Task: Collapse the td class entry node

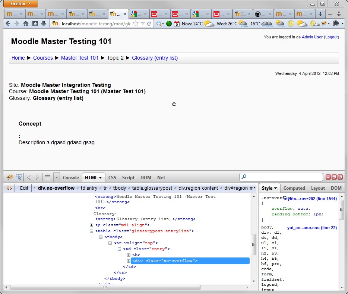Action: click(x=119, y=249)
